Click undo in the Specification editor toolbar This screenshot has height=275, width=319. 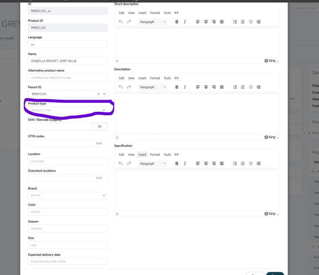click(121, 163)
